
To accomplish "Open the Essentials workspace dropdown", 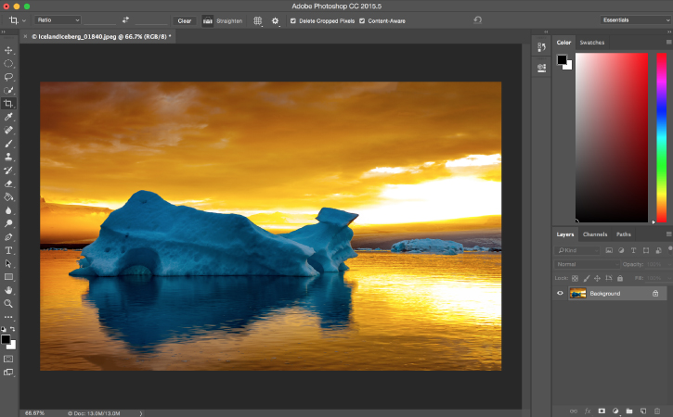I will click(x=634, y=19).
